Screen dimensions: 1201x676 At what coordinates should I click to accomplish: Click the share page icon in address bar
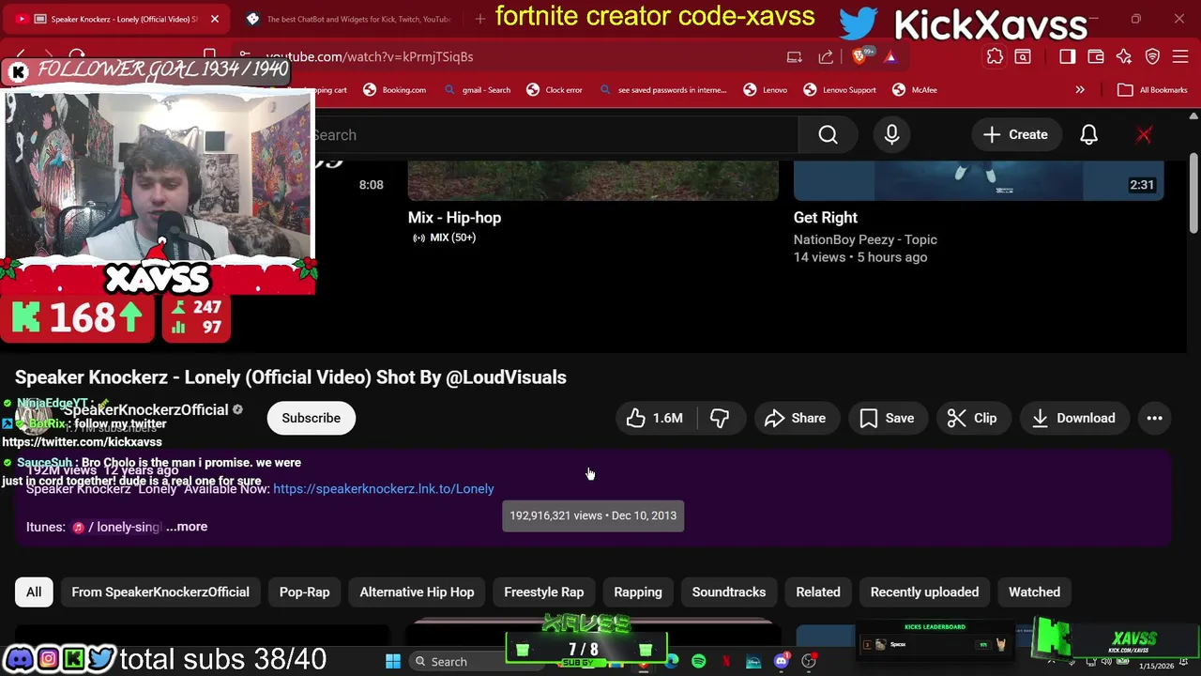(x=826, y=56)
